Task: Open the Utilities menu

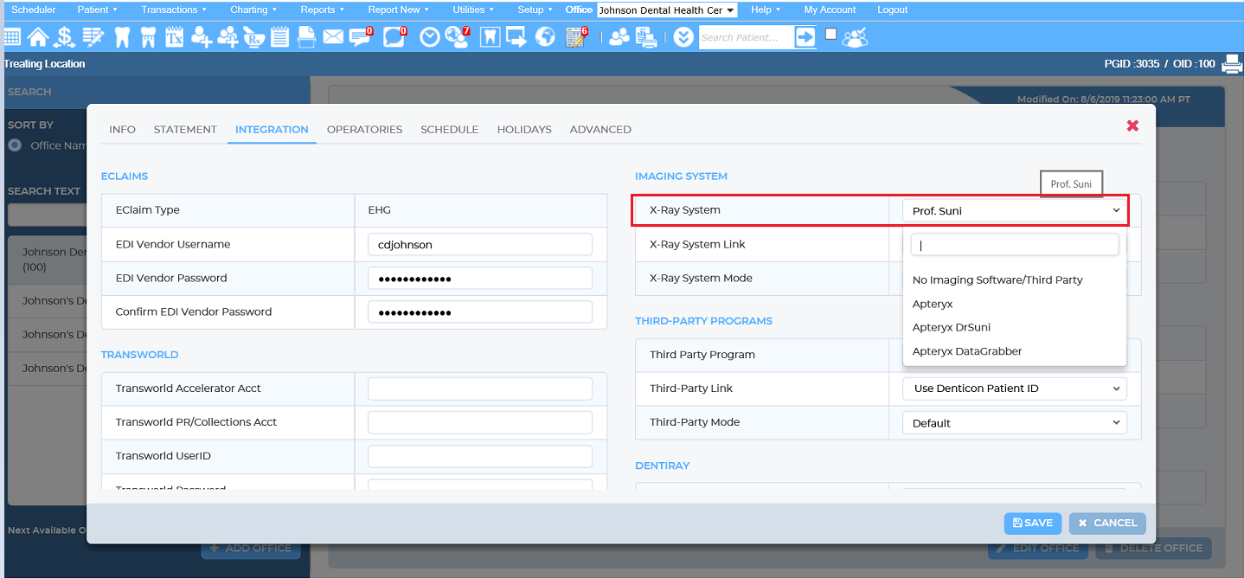Action: click(473, 10)
